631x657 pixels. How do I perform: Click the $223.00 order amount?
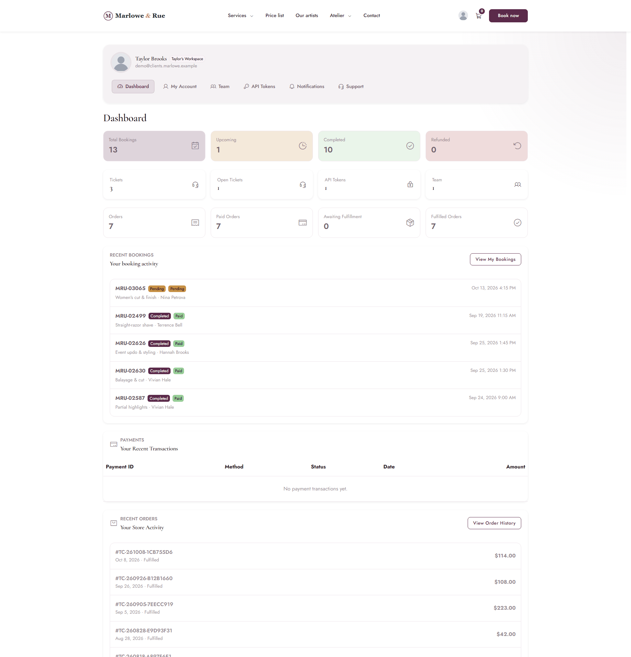504,608
